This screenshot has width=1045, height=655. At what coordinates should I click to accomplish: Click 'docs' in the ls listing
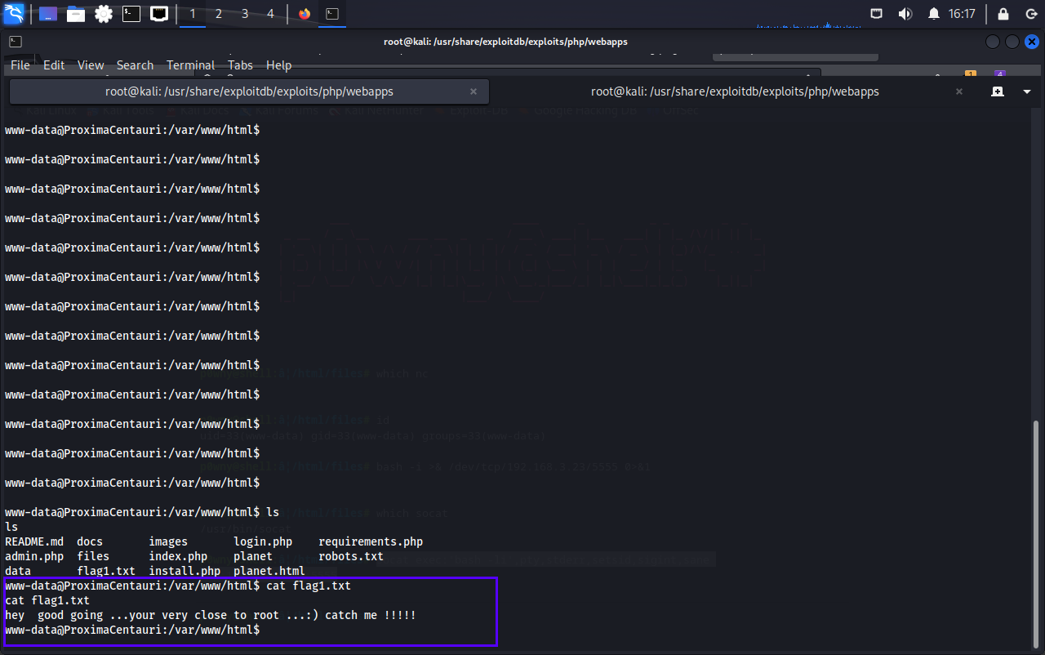pyautogui.click(x=90, y=541)
